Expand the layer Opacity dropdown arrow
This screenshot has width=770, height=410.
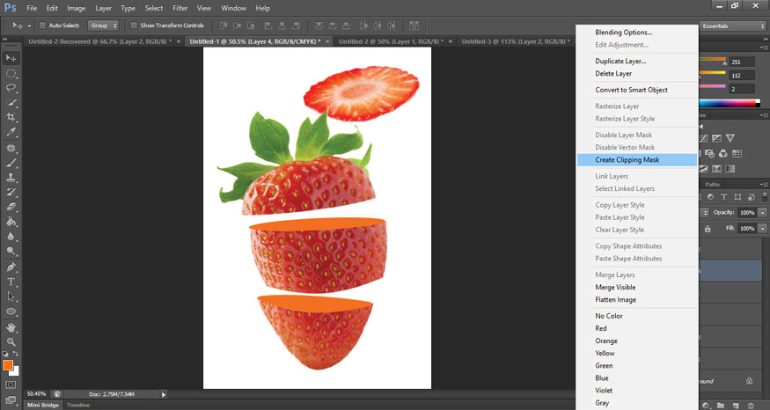pos(763,213)
